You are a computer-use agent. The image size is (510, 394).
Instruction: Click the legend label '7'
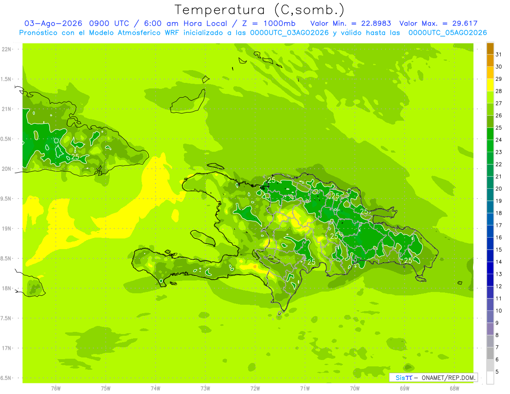point(497,347)
